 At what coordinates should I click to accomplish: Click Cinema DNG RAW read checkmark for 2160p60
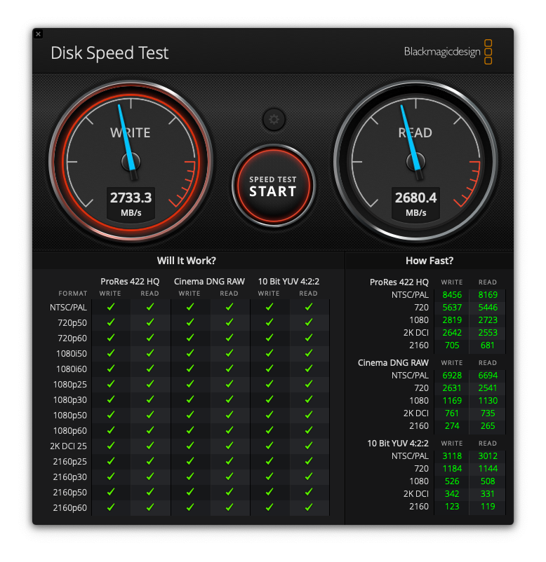click(x=229, y=507)
